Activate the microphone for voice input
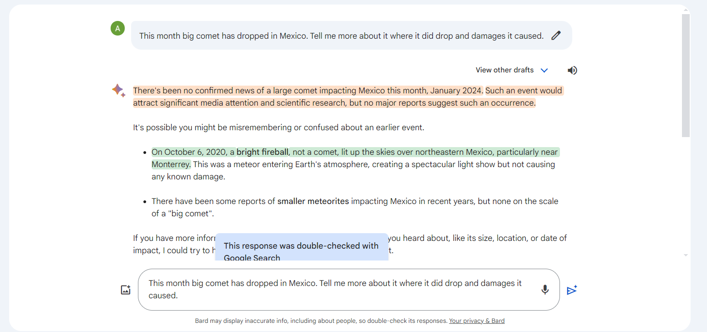 pos(545,290)
